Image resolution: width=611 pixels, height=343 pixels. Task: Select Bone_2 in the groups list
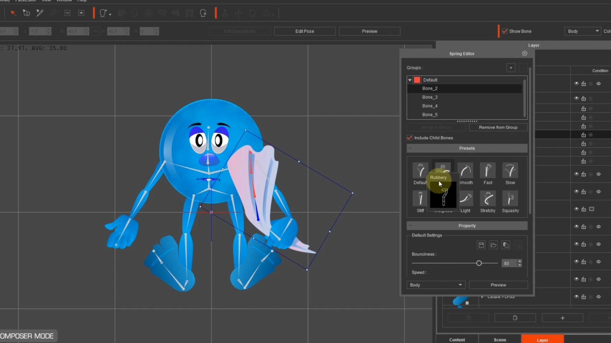464,89
